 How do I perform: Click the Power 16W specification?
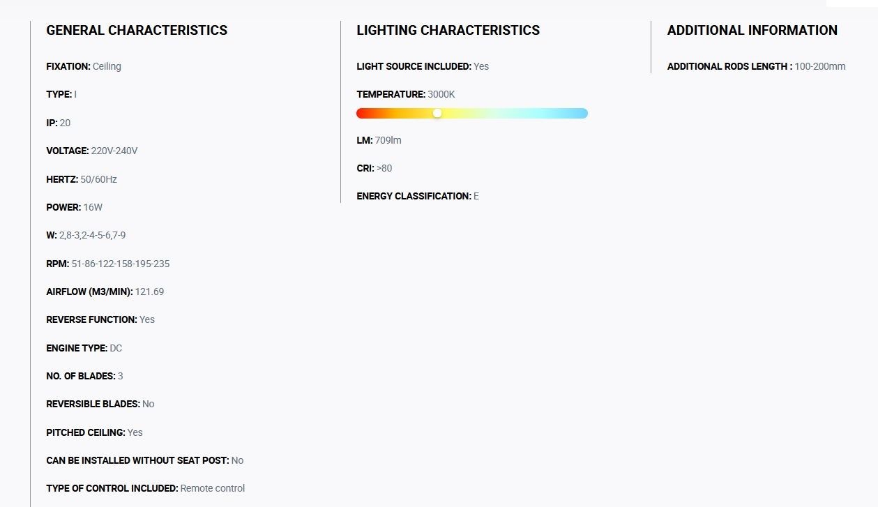pos(75,207)
